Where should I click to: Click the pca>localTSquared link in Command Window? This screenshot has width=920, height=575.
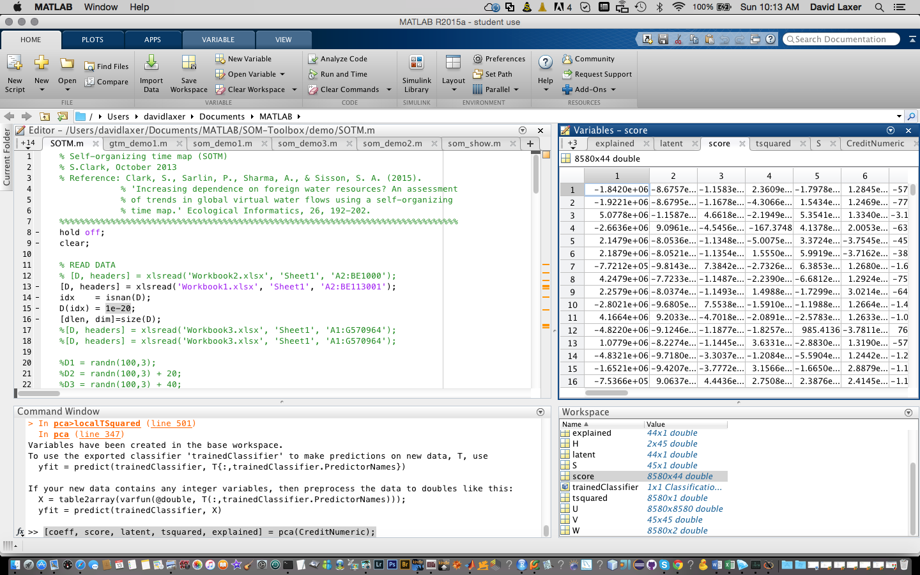pyautogui.click(x=97, y=424)
